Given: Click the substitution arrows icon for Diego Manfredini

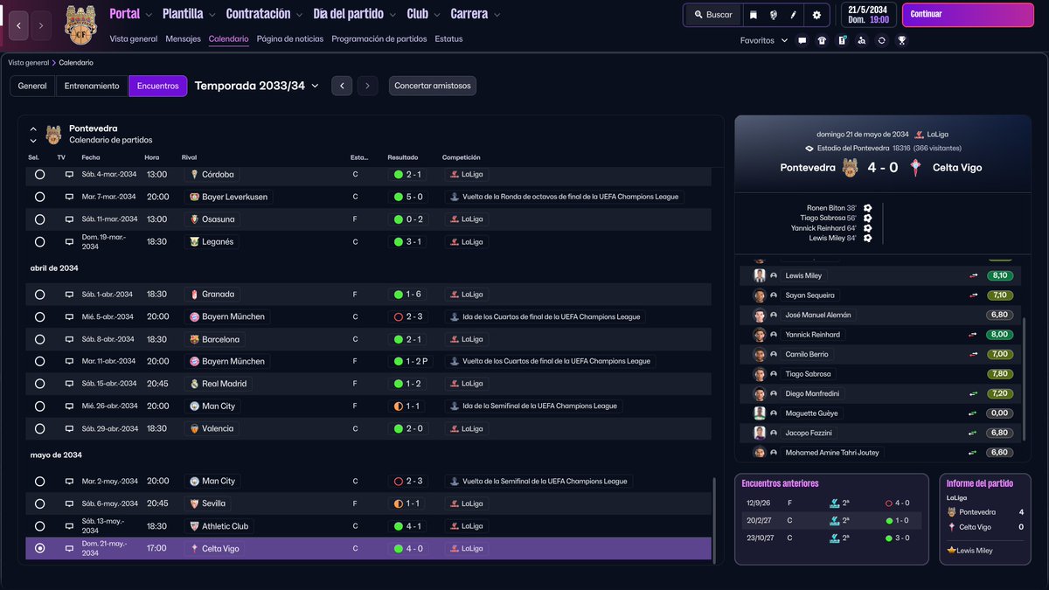Looking at the screenshot, I should pos(973,394).
